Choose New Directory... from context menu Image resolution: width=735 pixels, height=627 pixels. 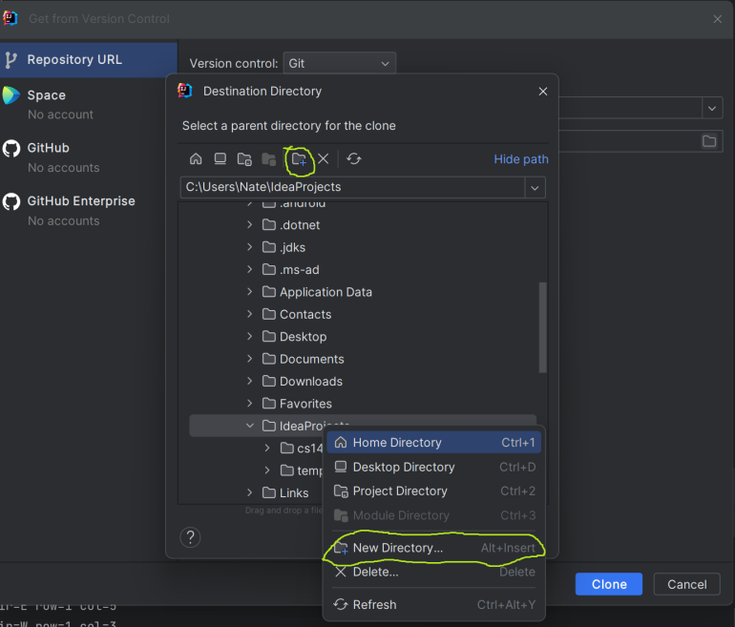(434, 548)
